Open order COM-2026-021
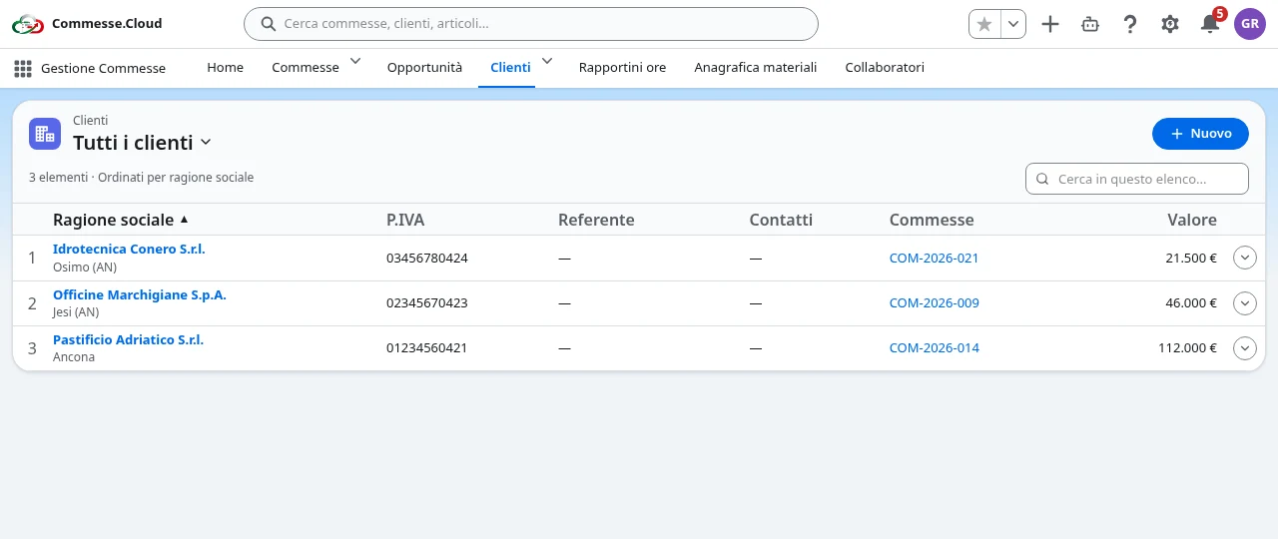The width and height of the screenshot is (1278, 539). click(935, 258)
